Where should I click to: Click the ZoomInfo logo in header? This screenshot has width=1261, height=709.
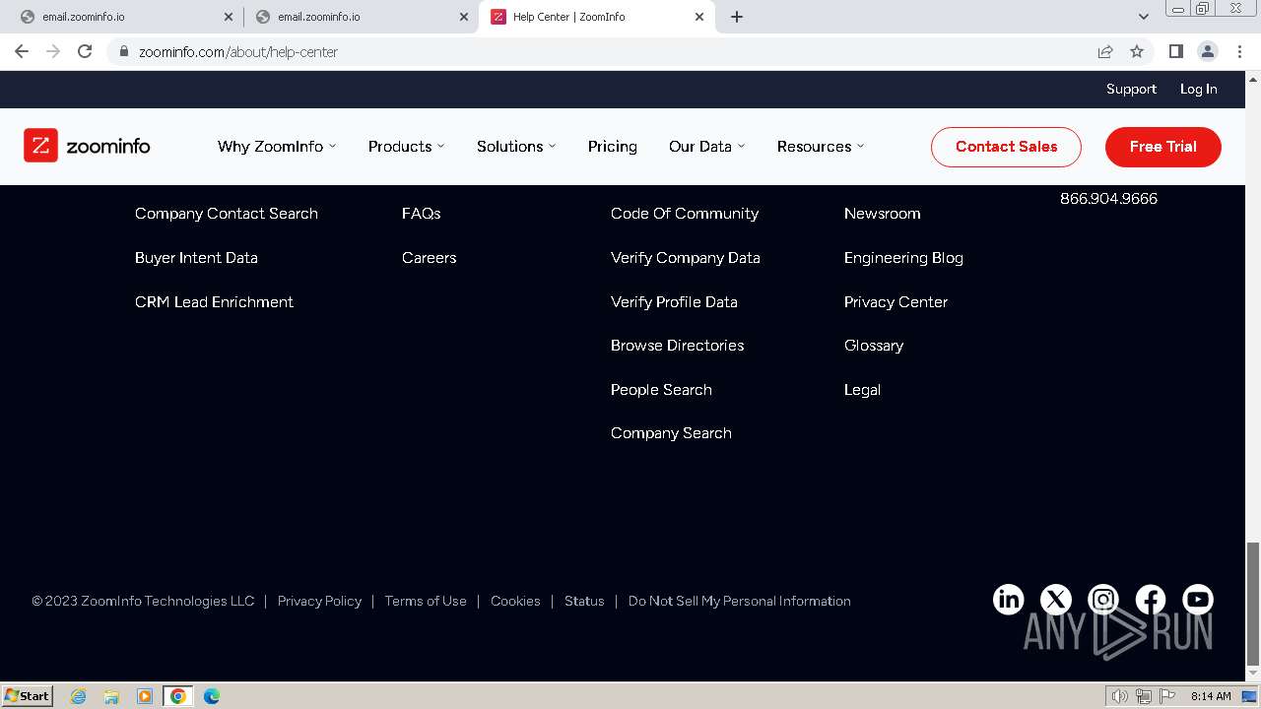[87, 146]
